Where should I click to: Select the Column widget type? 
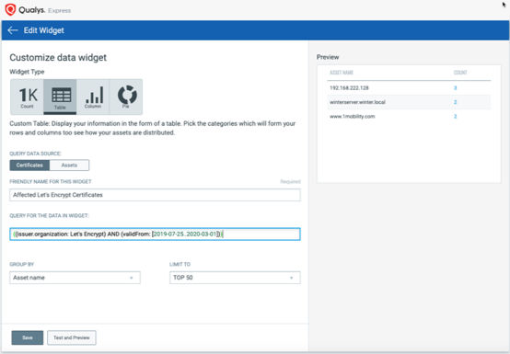tap(93, 97)
